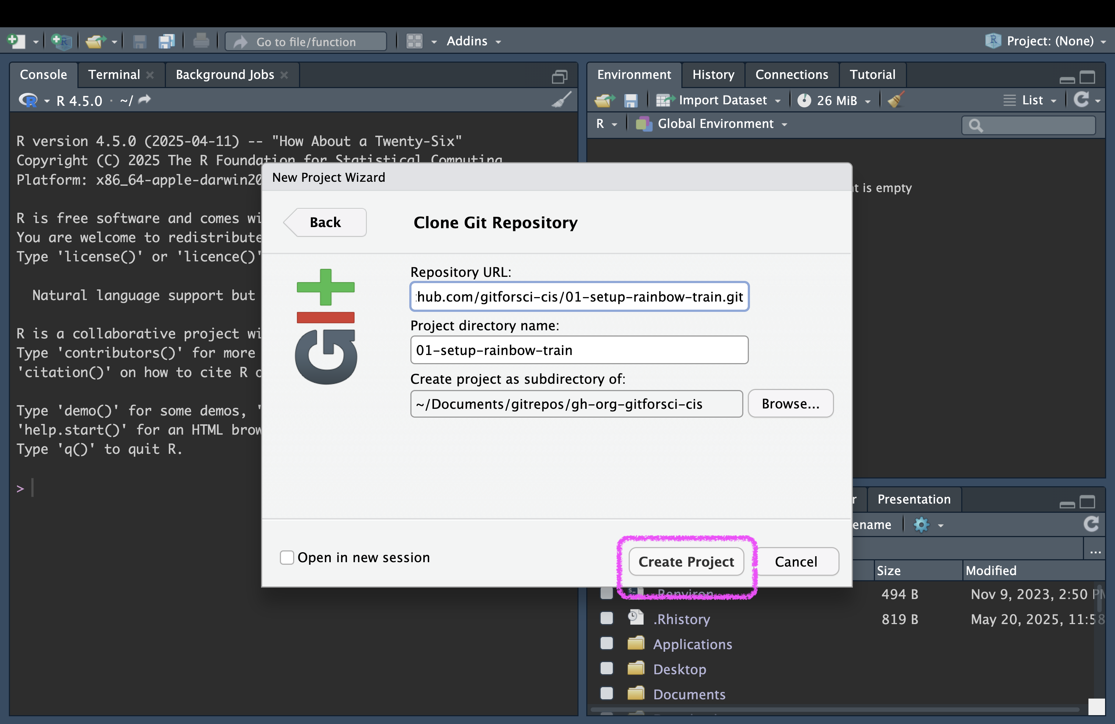1115x724 pixels.
Task: Tick the Desktop row checkbox
Action: [x=607, y=668]
